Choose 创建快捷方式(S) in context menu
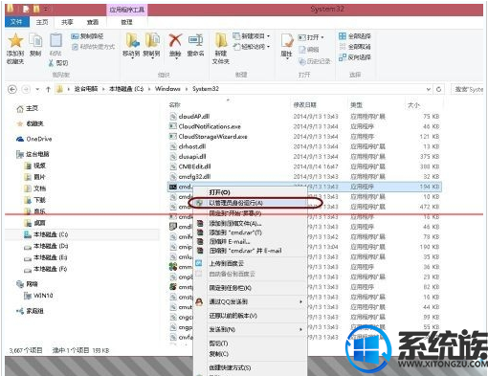 pyautogui.click(x=251, y=367)
